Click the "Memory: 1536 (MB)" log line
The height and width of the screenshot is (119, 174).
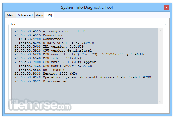click(46, 74)
